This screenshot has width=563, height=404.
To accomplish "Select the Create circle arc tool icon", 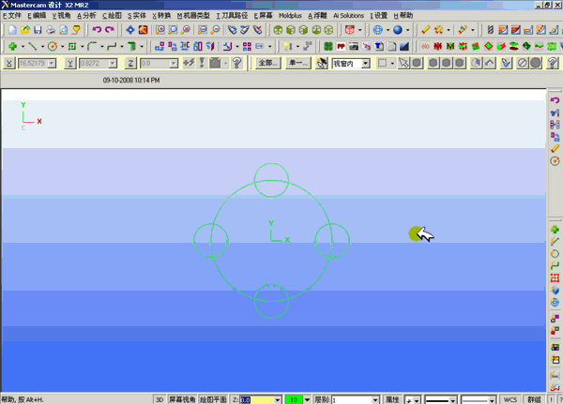I will [53, 46].
